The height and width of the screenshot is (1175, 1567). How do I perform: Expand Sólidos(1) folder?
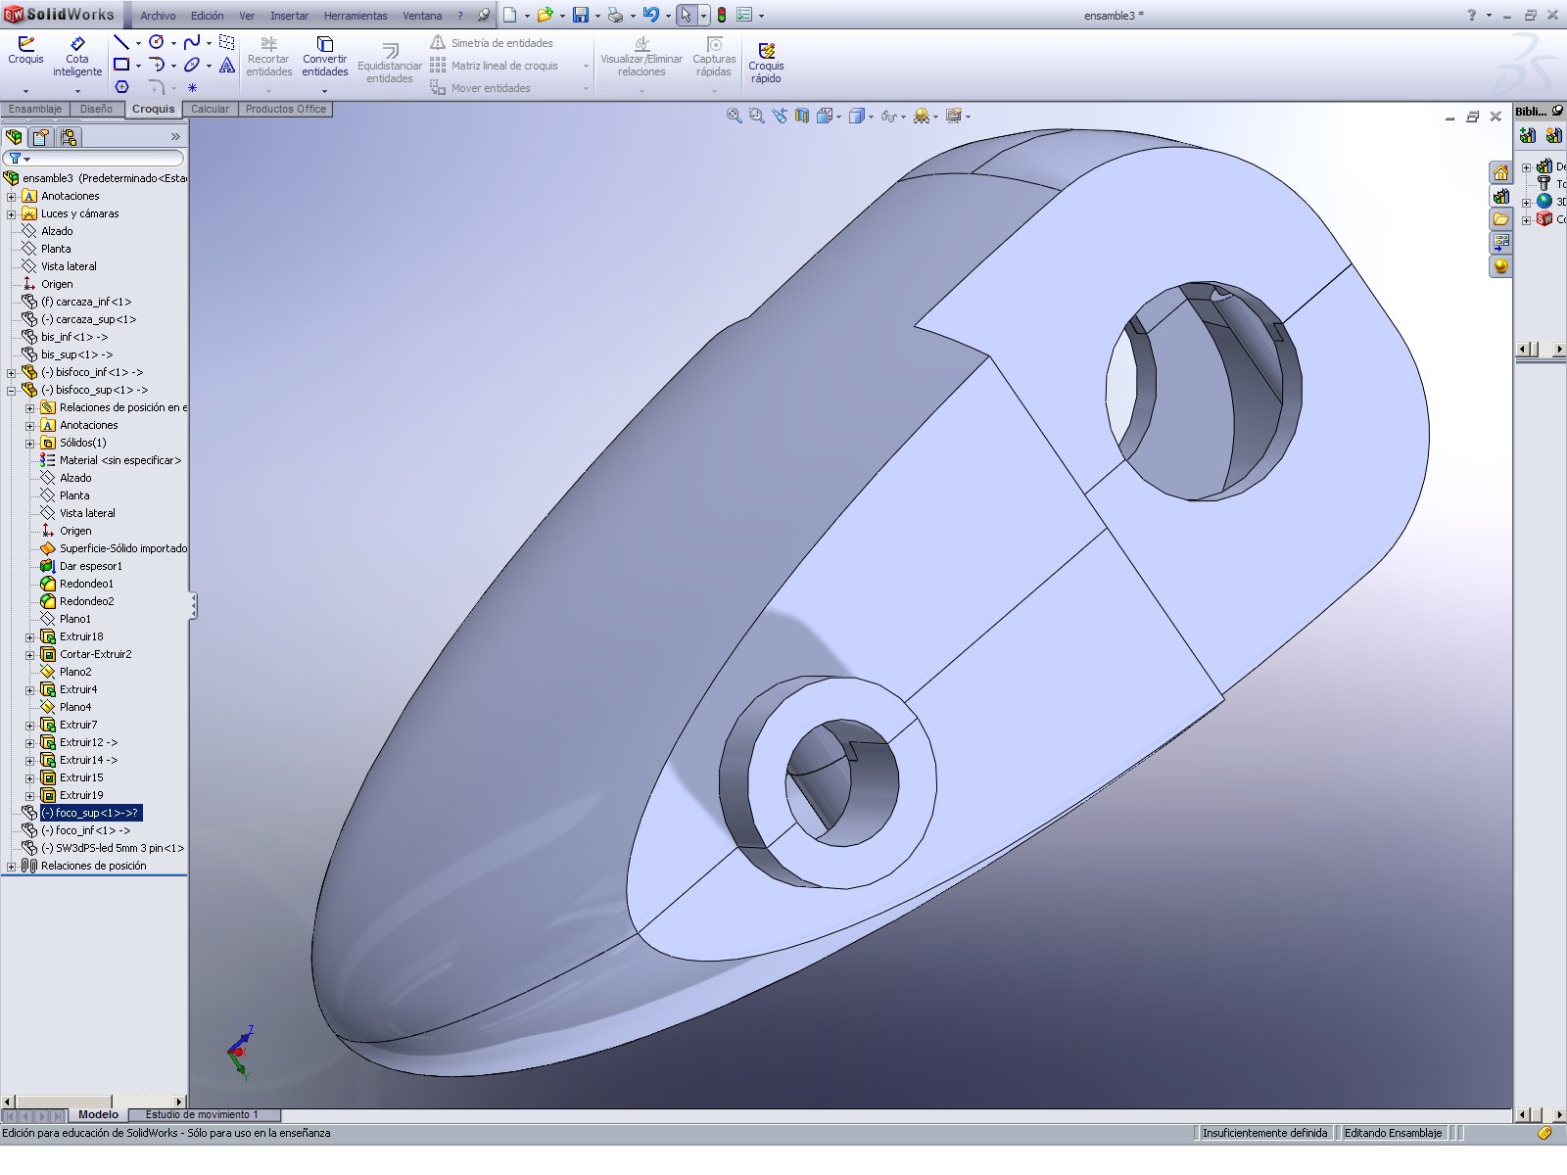pos(29,443)
